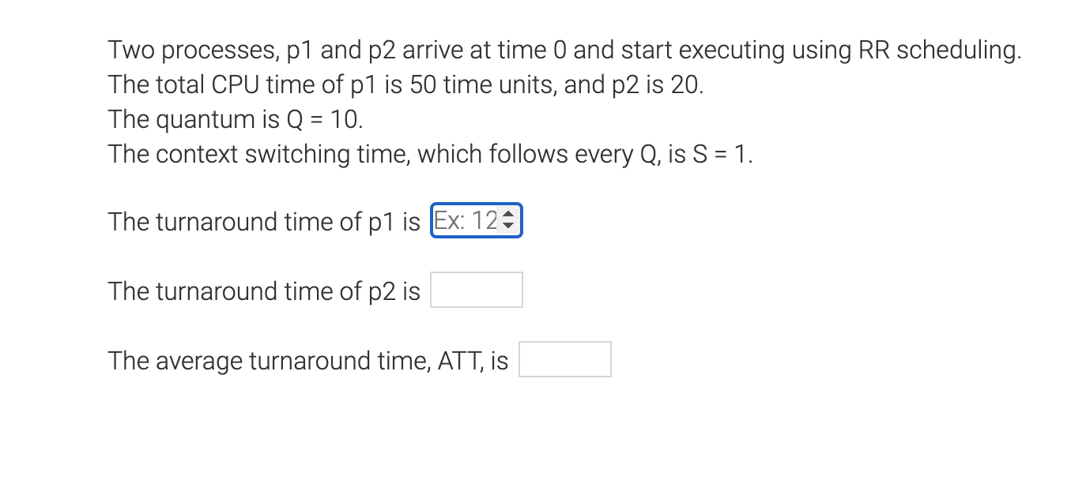This screenshot has height=480, width=1086.
Task: Click the text 'The average turnaround time, ATT, is'
Action: 308,360
